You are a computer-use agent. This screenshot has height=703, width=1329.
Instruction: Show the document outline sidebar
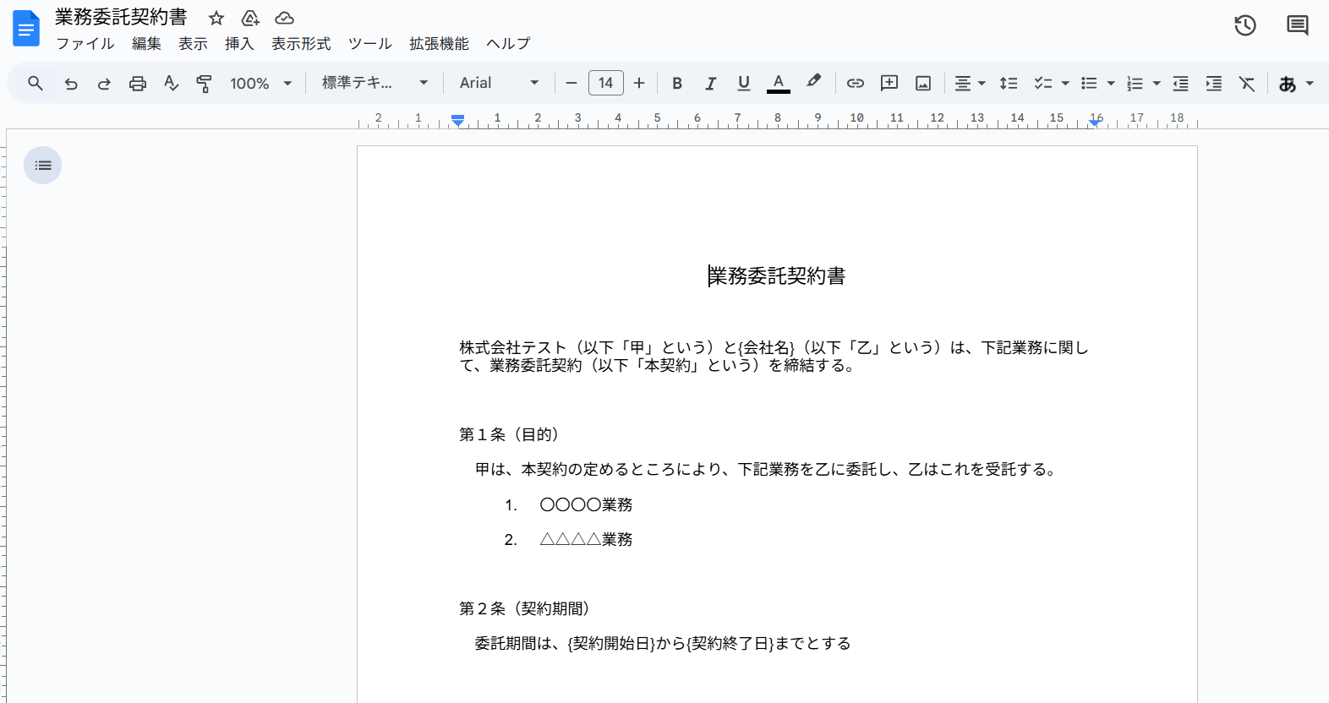click(x=42, y=166)
